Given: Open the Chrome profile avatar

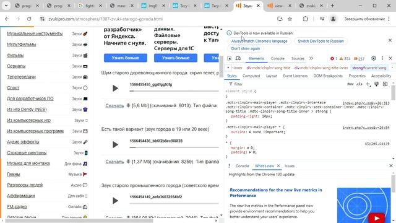Looking at the screenshot, I should [x=333, y=19].
